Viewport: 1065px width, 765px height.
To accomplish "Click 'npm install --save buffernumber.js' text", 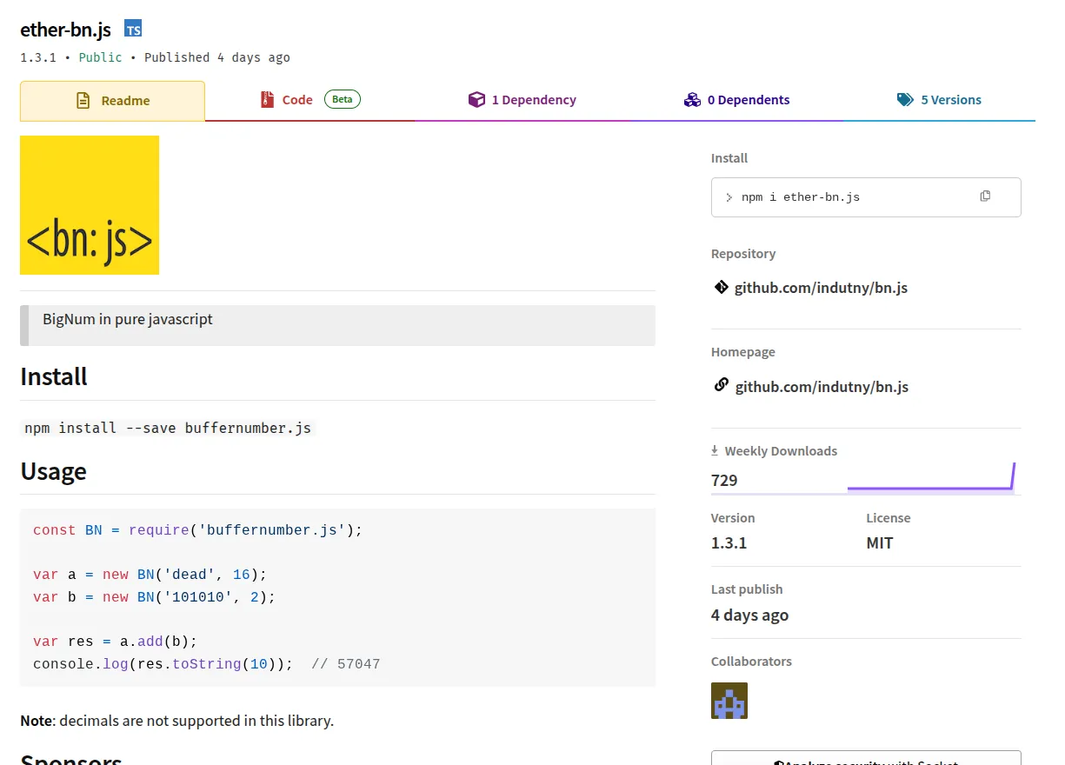I will [x=168, y=428].
